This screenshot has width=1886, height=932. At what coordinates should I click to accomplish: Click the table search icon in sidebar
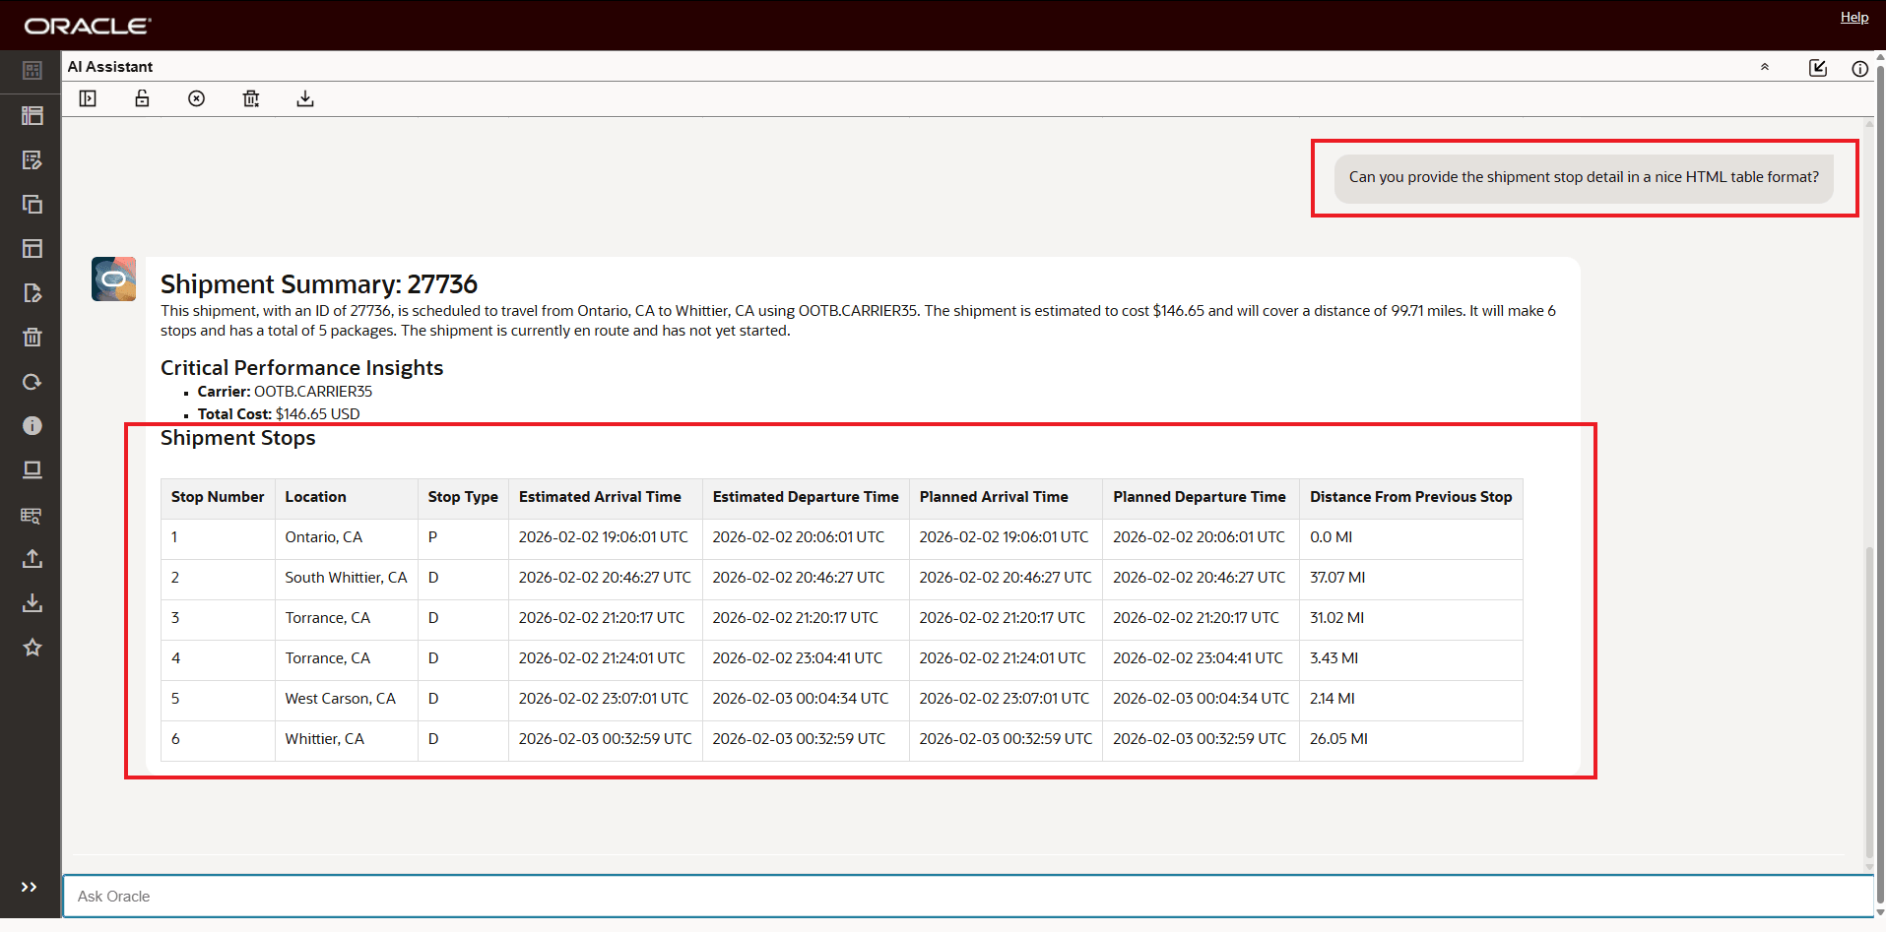click(x=32, y=515)
